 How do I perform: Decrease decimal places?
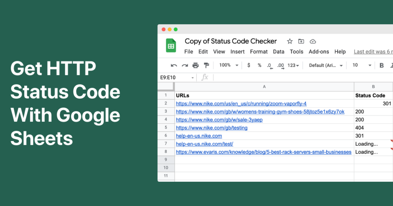coord(269,66)
